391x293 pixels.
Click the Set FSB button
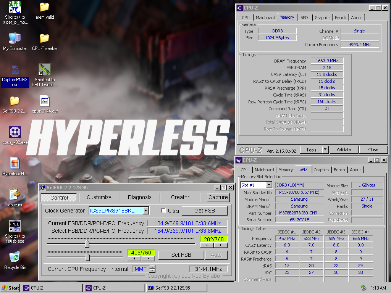pyautogui.click(x=181, y=255)
